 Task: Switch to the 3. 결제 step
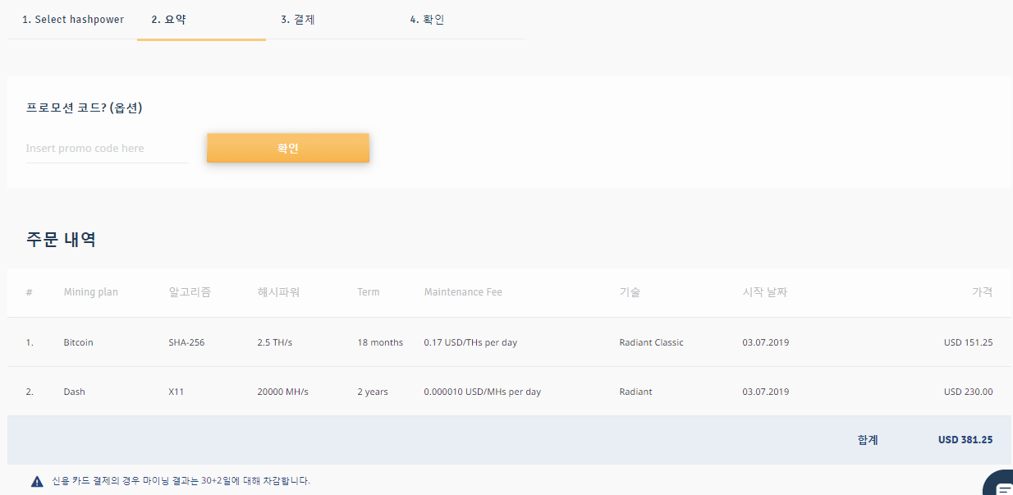(x=298, y=20)
